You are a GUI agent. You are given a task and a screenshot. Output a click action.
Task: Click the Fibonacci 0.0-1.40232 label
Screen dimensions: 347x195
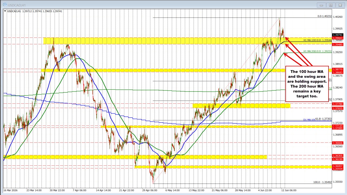pyautogui.click(x=324, y=16)
